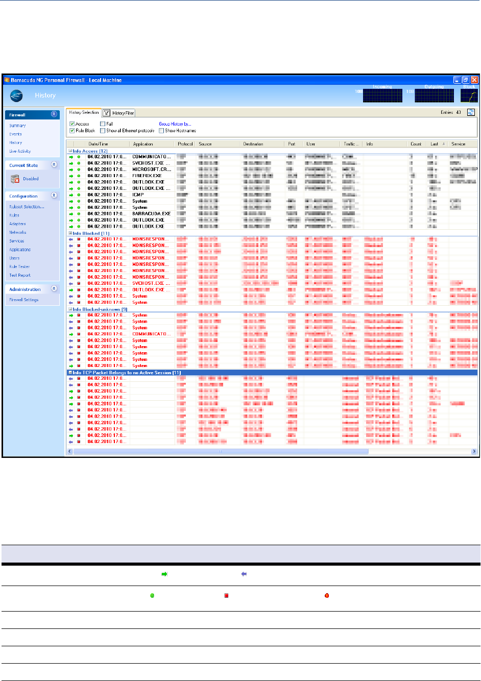Sort by the Service column header
481x681 pixels.
[x=463, y=144]
